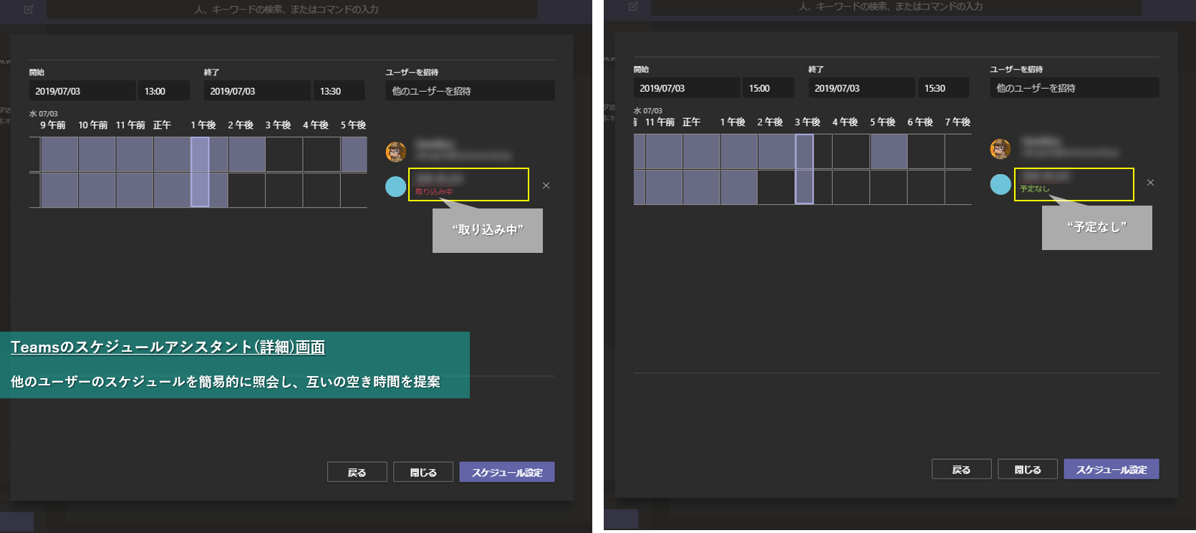The height and width of the screenshot is (533, 1196).
Task: Click blue attendee avatar in left dialog
Action: [396, 186]
